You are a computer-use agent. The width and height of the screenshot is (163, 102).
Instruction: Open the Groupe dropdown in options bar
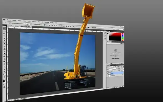pos(27,24)
